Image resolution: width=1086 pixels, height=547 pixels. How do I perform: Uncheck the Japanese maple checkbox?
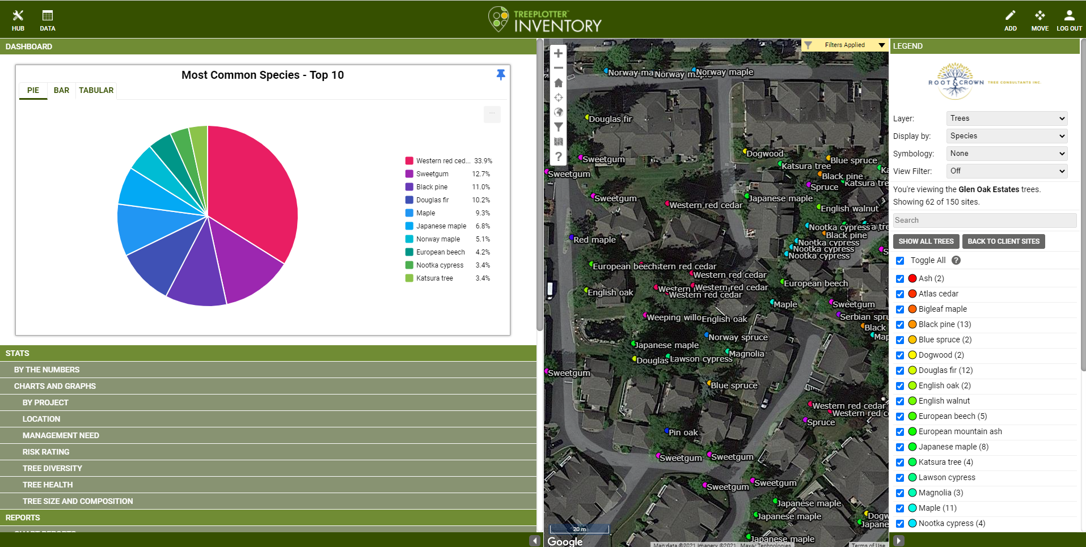pyautogui.click(x=900, y=447)
